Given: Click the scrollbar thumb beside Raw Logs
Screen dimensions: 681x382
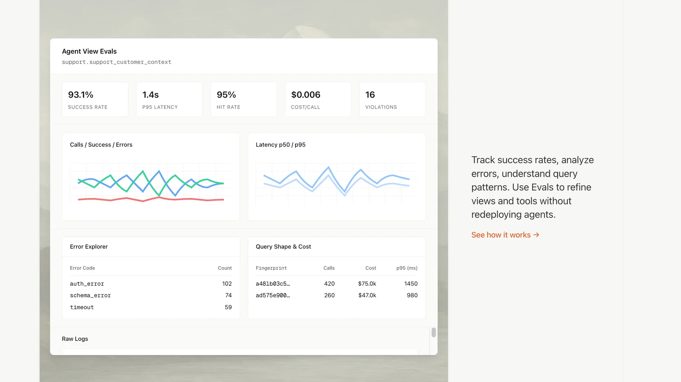Looking at the screenshot, I should (433, 332).
